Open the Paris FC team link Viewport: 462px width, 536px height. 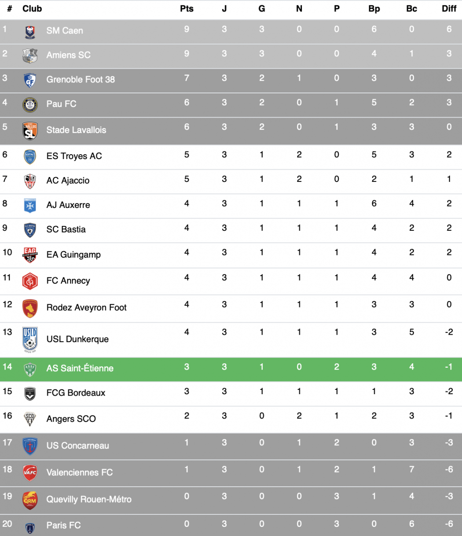(x=63, y=525)
